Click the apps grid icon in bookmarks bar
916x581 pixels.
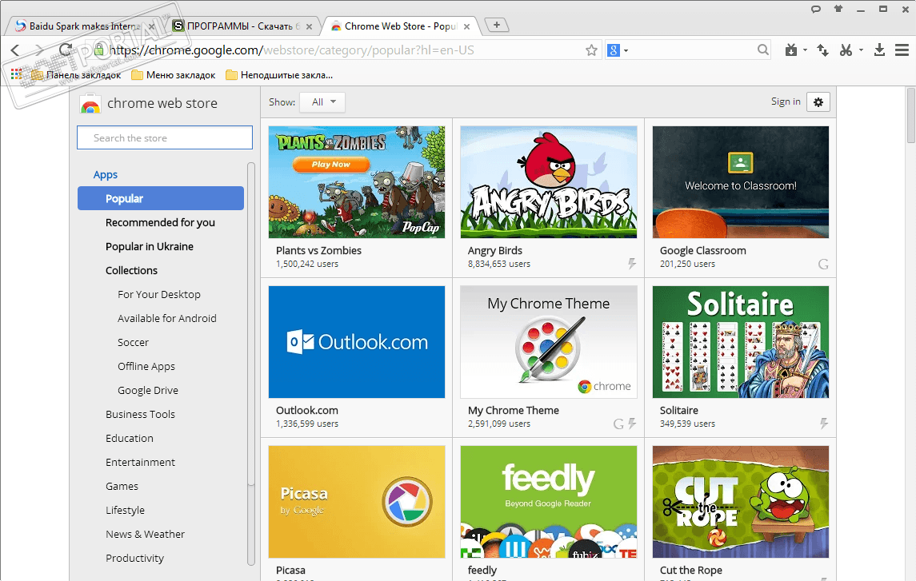[x=16, y=74]
